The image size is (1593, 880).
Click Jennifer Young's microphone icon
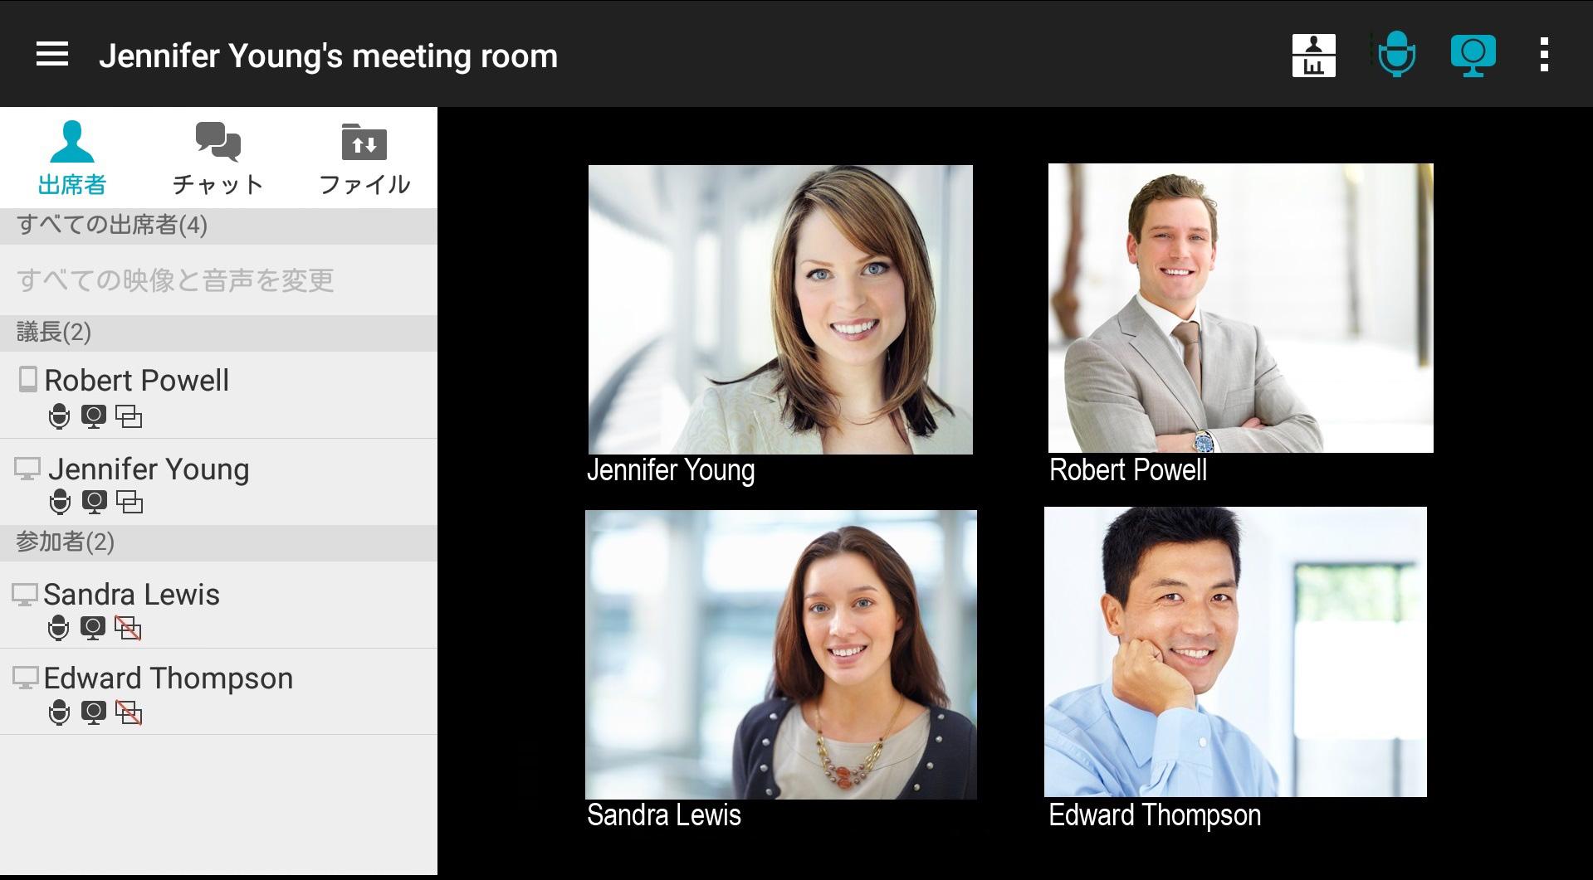(x=60, y=502)
